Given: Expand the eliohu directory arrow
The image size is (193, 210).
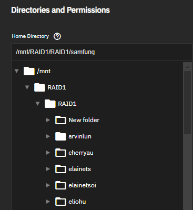Looking at the screenshot, I should pyautogui.click(x=48, y=202).
